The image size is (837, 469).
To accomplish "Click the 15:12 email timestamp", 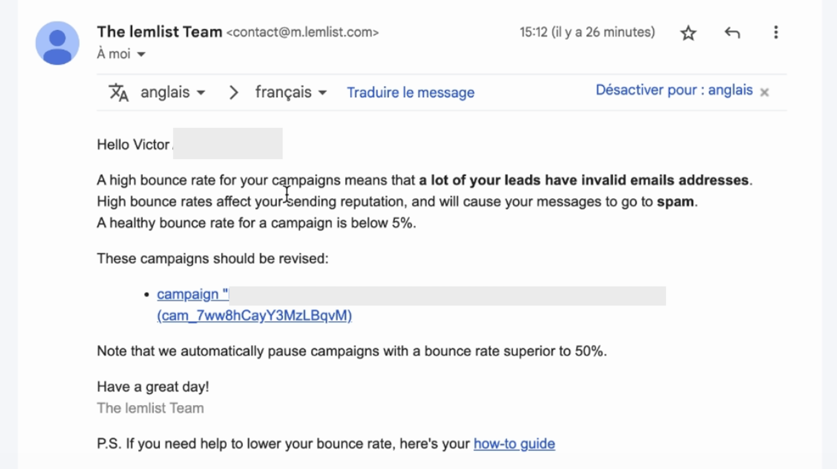I will pos(587,32).
